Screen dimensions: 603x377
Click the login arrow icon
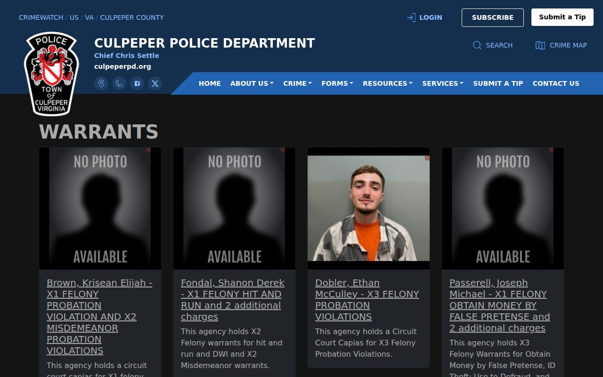click(x=411, y=17)
